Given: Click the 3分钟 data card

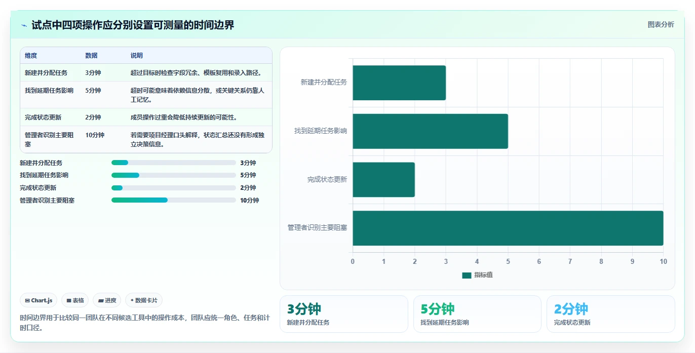Looking at the screenshot, I should point(343,314).
